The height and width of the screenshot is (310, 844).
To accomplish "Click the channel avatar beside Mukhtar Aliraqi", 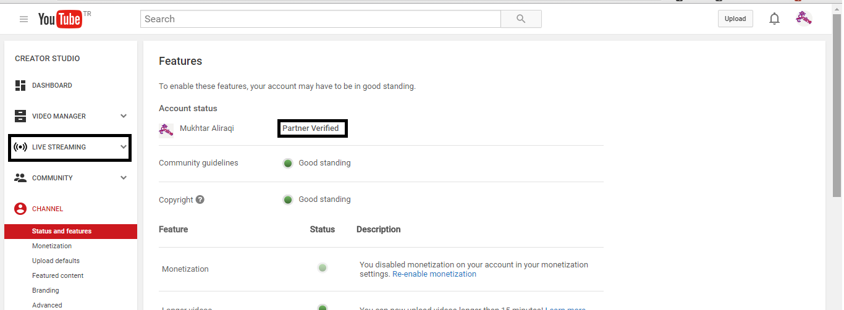I will (166, 128).
